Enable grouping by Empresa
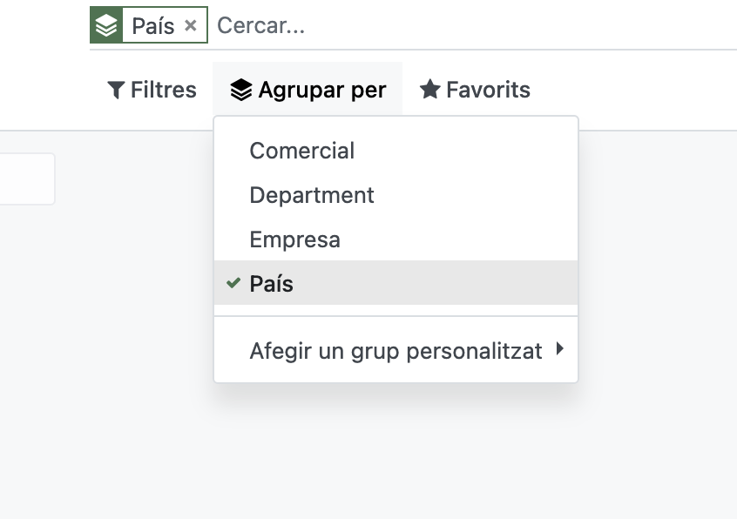 pyautogui.click(x=294, y=239)
